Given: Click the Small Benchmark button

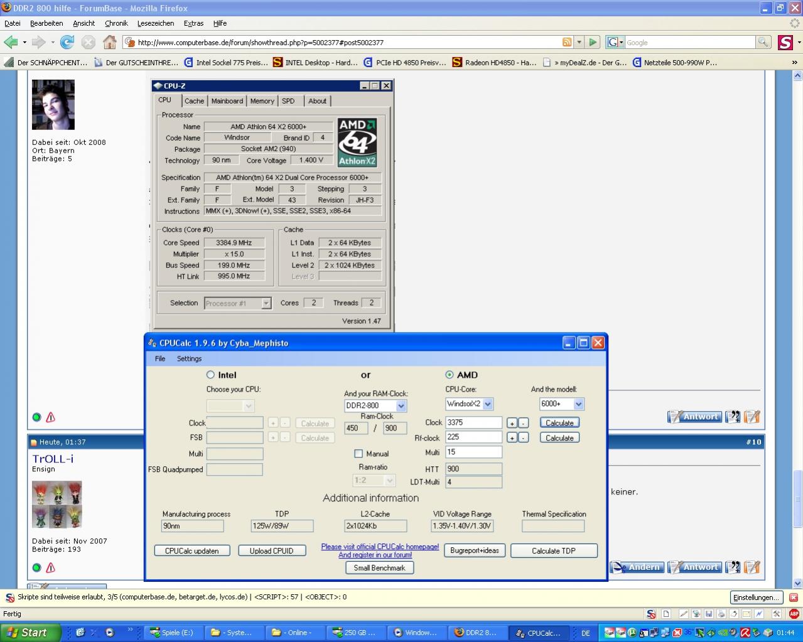Looking at the screenshot, I should pyautogui.click(x=379, y=568).
